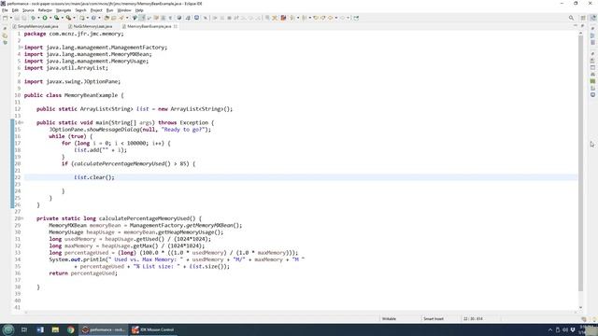The height and width of the screenshot is (336, 598).
Task: Click the return percentageUsed; code line
Action: [x=83, y=273]
